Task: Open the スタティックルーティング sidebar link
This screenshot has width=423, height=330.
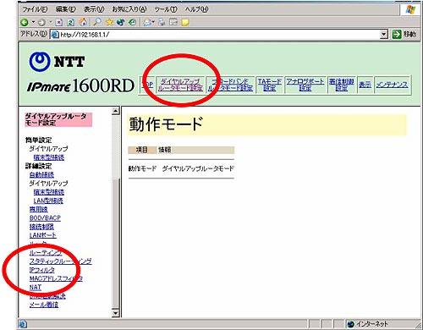Action: coord(61,261)
